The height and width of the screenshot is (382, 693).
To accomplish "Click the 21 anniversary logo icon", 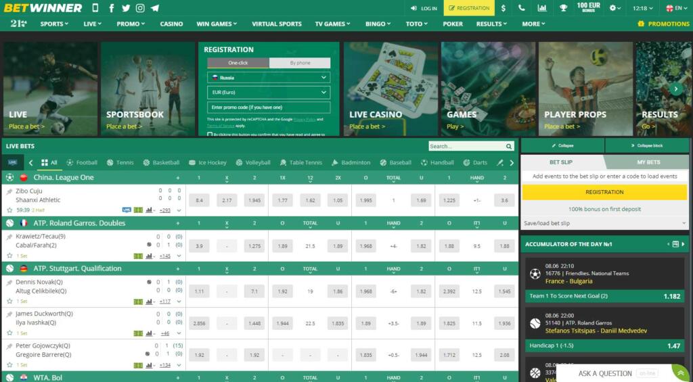I will point(18,24).
